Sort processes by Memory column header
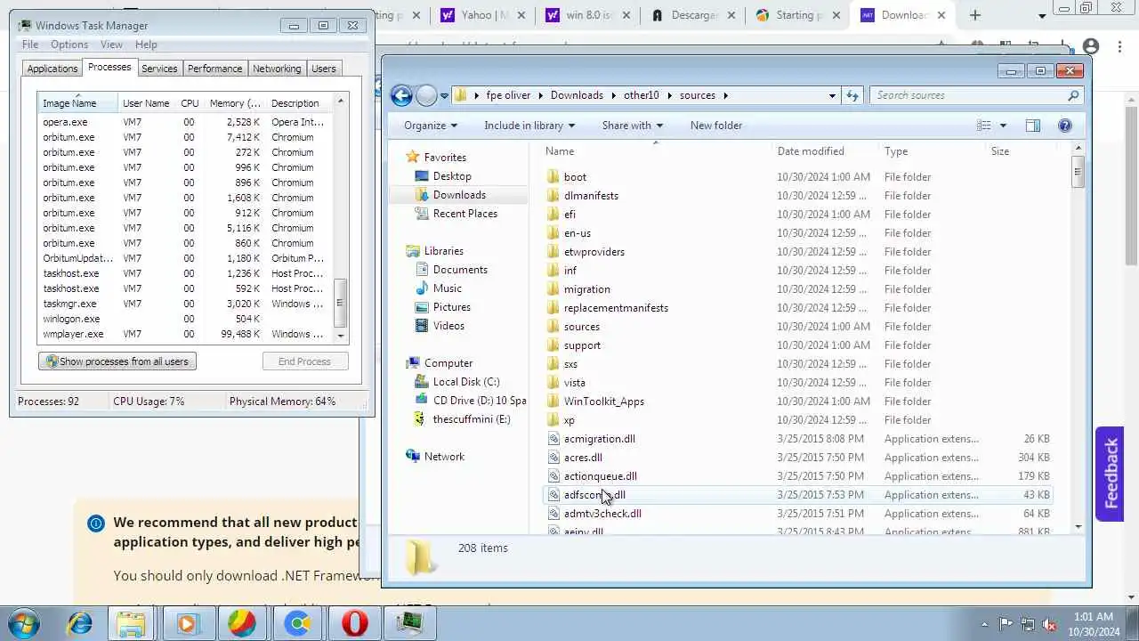 point(235,103)
